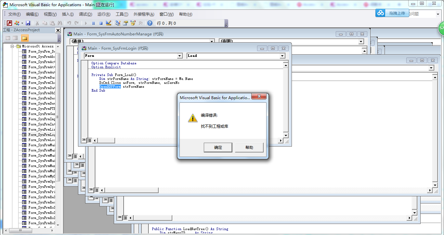
Task: Click View Object icon in project panel
Action: pos(15,38)
